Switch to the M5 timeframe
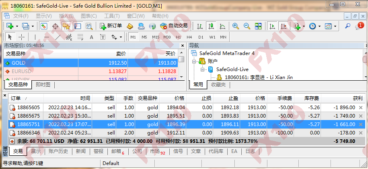The height and width of the screenshot is (169, 368). (144, 37)
